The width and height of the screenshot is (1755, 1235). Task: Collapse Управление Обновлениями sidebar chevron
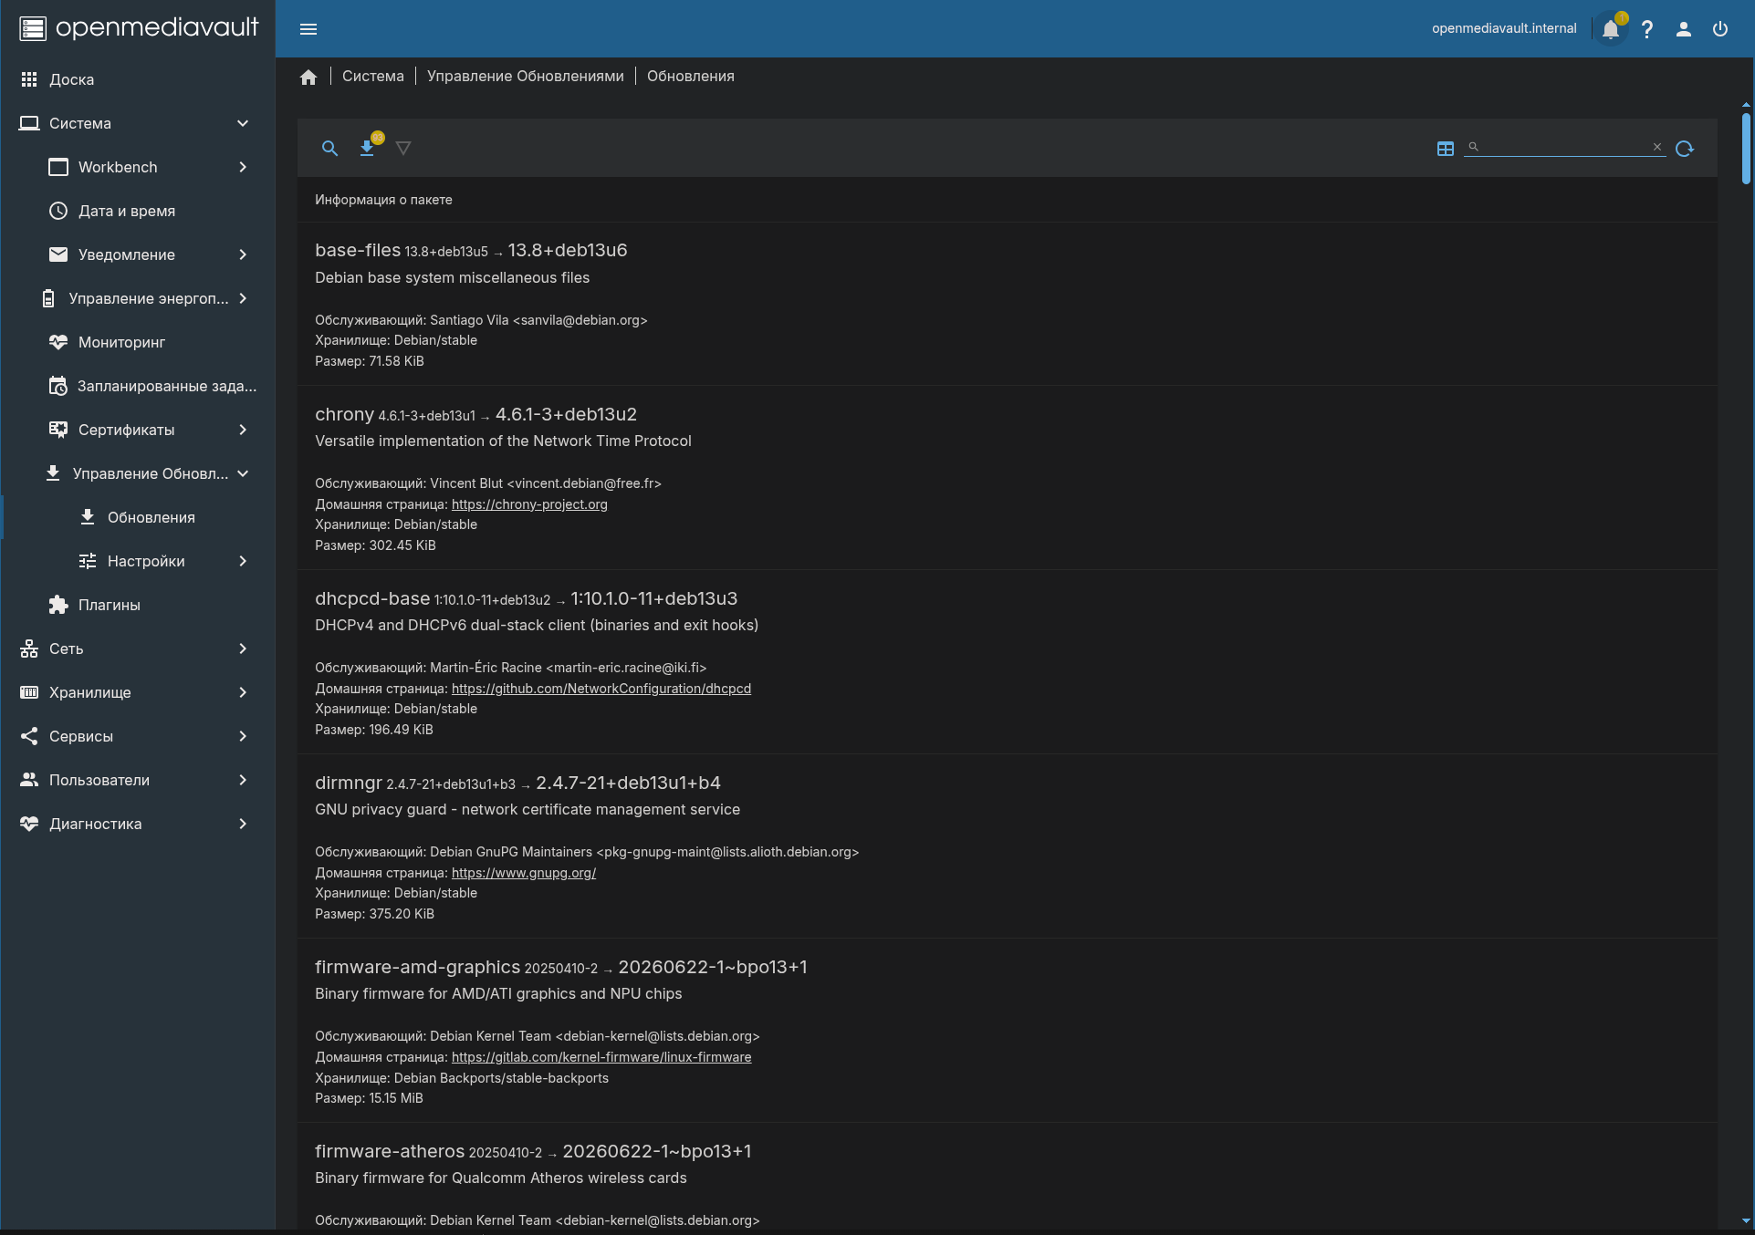pos(243,473)
